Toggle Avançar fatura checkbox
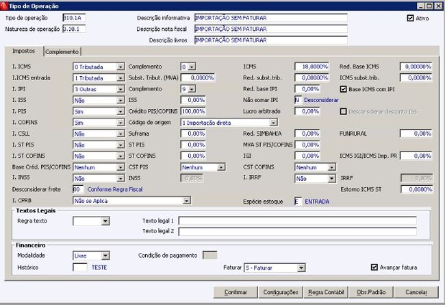The width and height of the screenshot is (445, 305). tap(374, 267)
